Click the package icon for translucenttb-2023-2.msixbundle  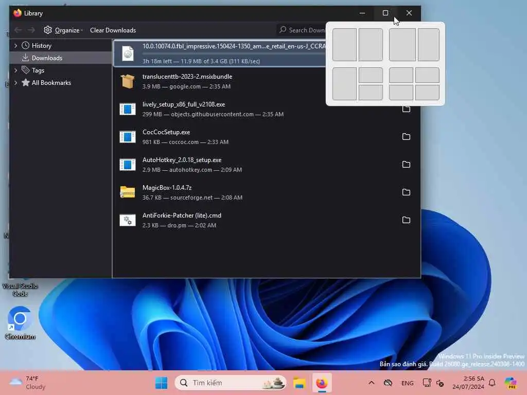(x=128, y=81)
